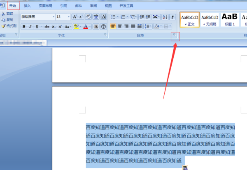This screenshot has width=247, height=170.
Task: Open the 开发工具 tab
Action: 126,6
